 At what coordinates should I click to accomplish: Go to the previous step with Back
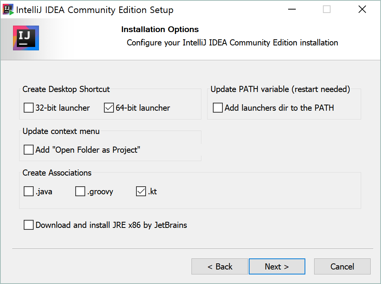pyautogui.click(x=220, y=266)
